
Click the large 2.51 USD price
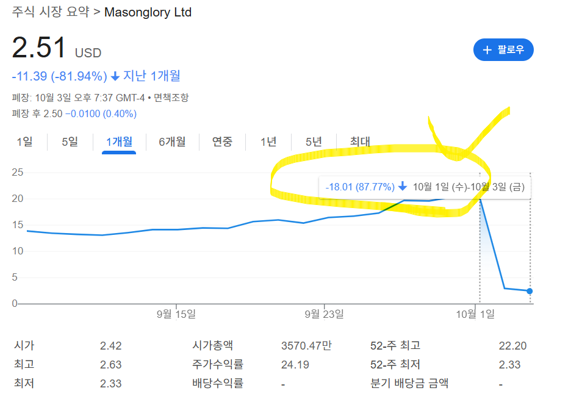[x=39, y=49]
